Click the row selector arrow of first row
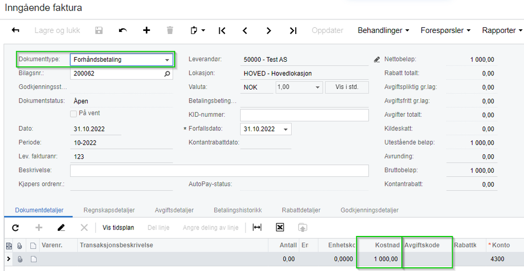The width and height of the screenshot is (524, 271). [9, 258]
